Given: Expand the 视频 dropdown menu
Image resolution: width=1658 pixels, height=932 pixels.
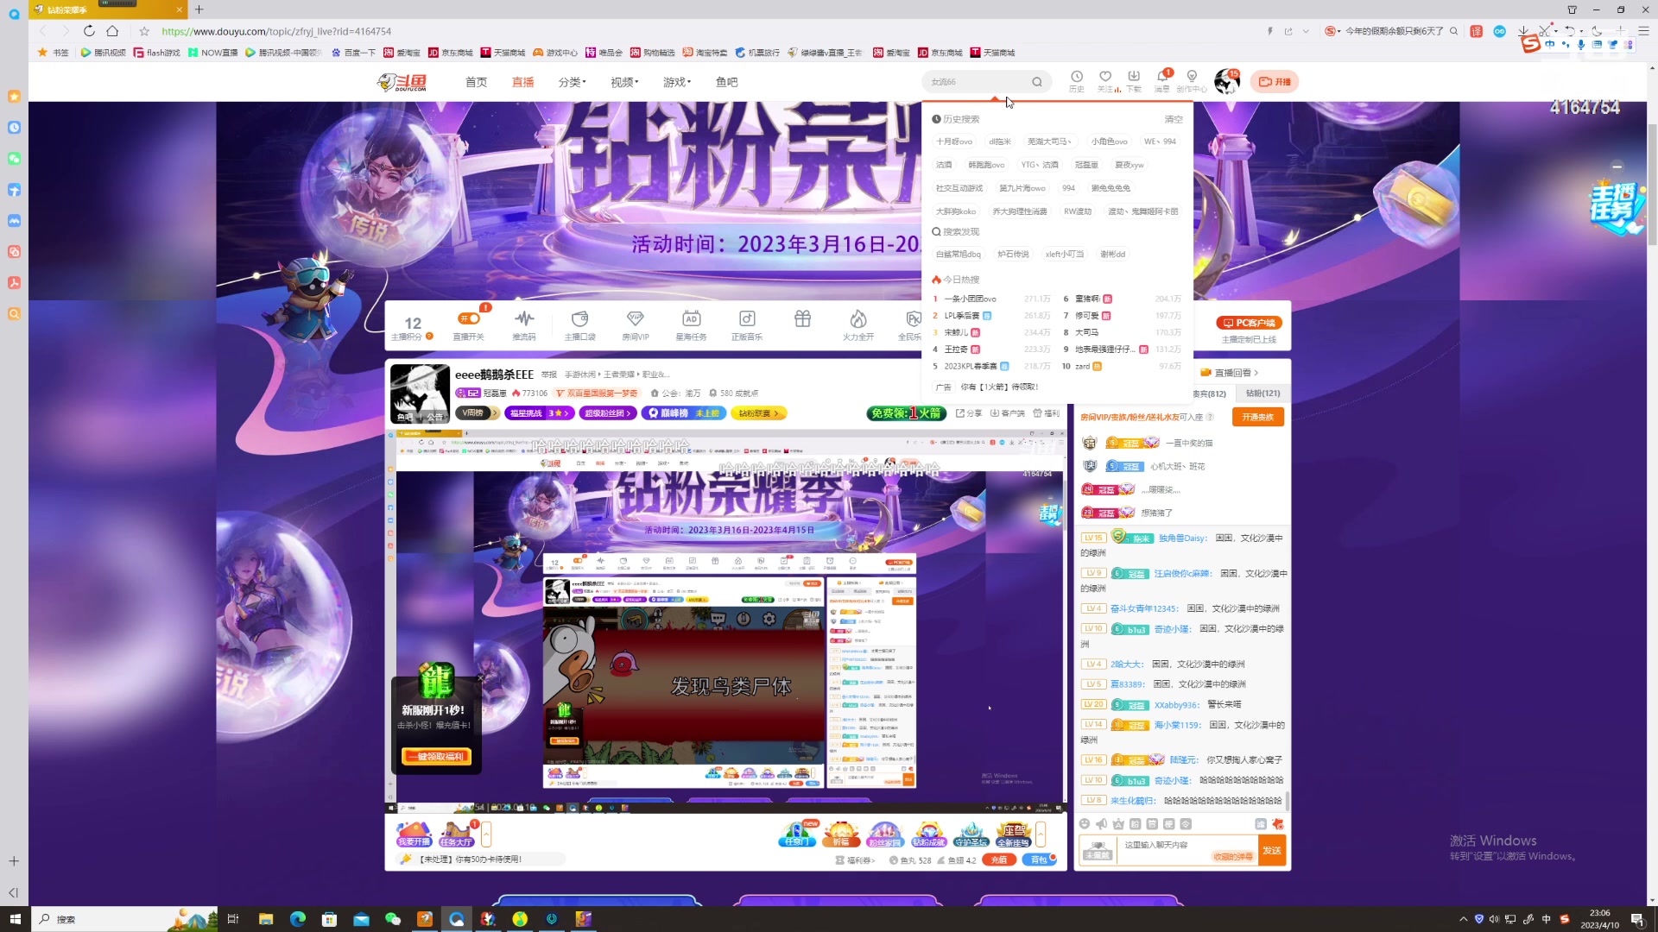Looking at the screenshot, I should (624, 82).
